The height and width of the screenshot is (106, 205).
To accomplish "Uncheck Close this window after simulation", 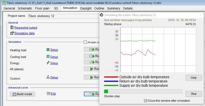I will pyautogui.click(x=145, y=101).
